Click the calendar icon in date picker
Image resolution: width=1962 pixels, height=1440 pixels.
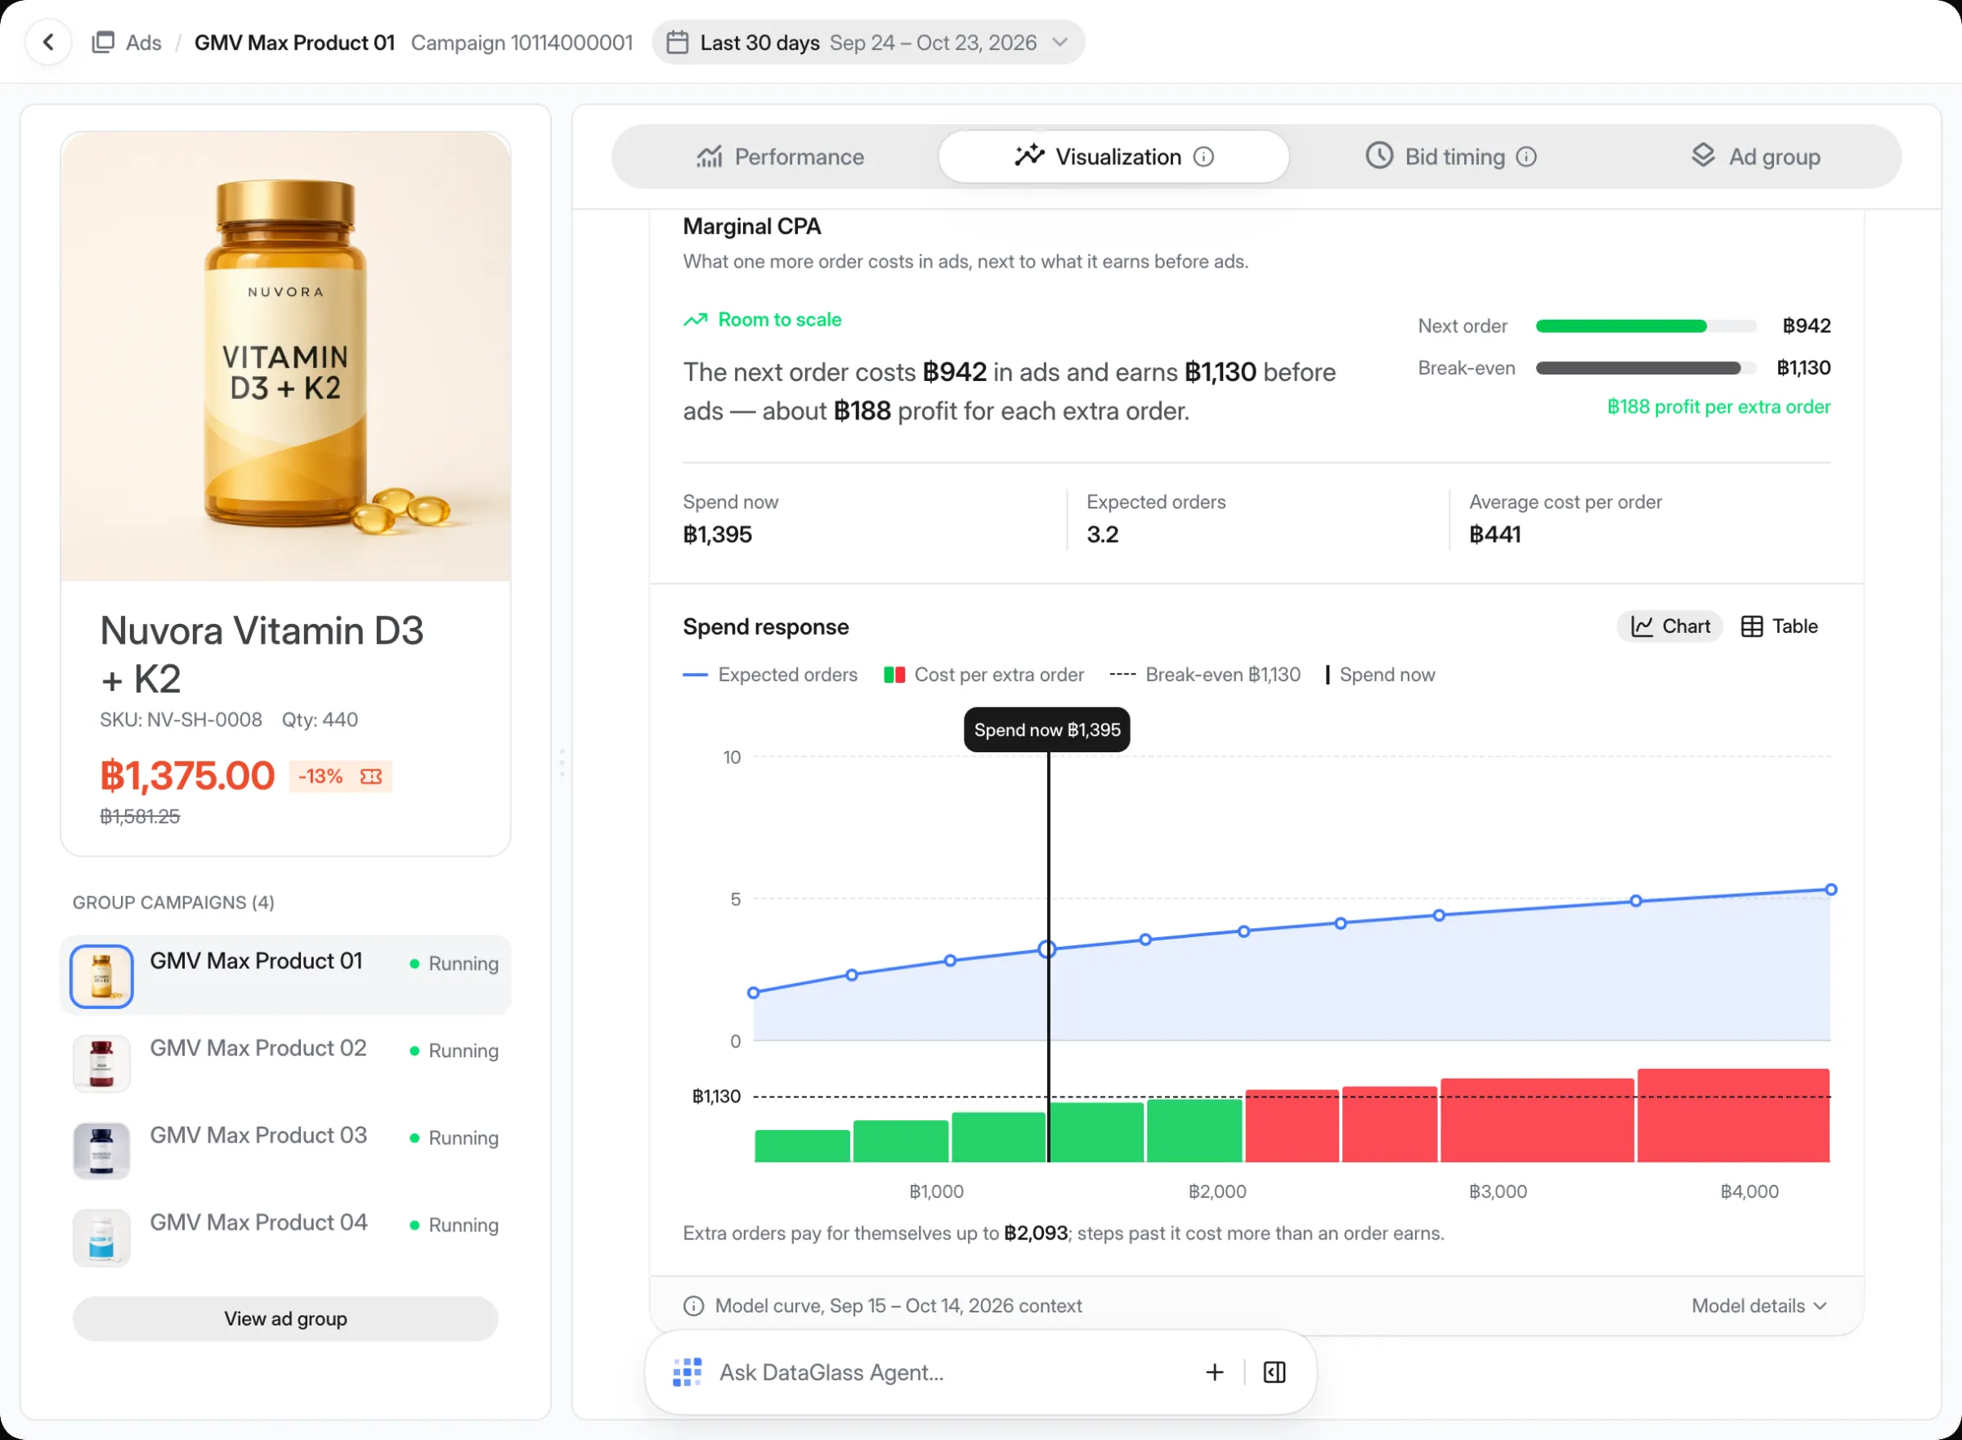[677, 43]
